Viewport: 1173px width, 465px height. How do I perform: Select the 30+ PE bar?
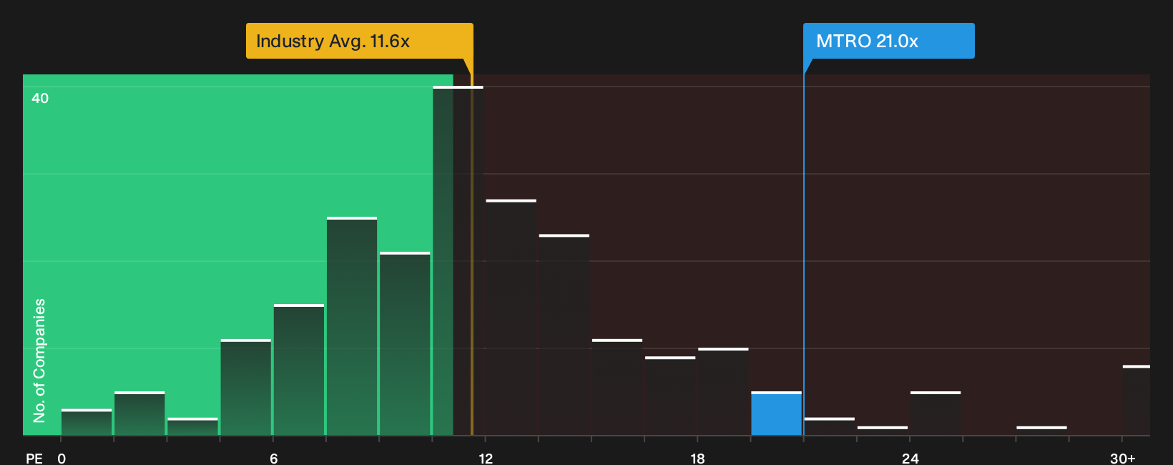click(1137, 401)
